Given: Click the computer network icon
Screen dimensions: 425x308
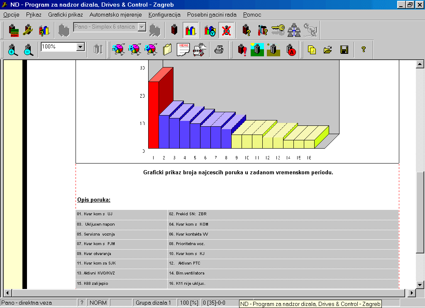Looking at the screenshot, I should point(294,30).
